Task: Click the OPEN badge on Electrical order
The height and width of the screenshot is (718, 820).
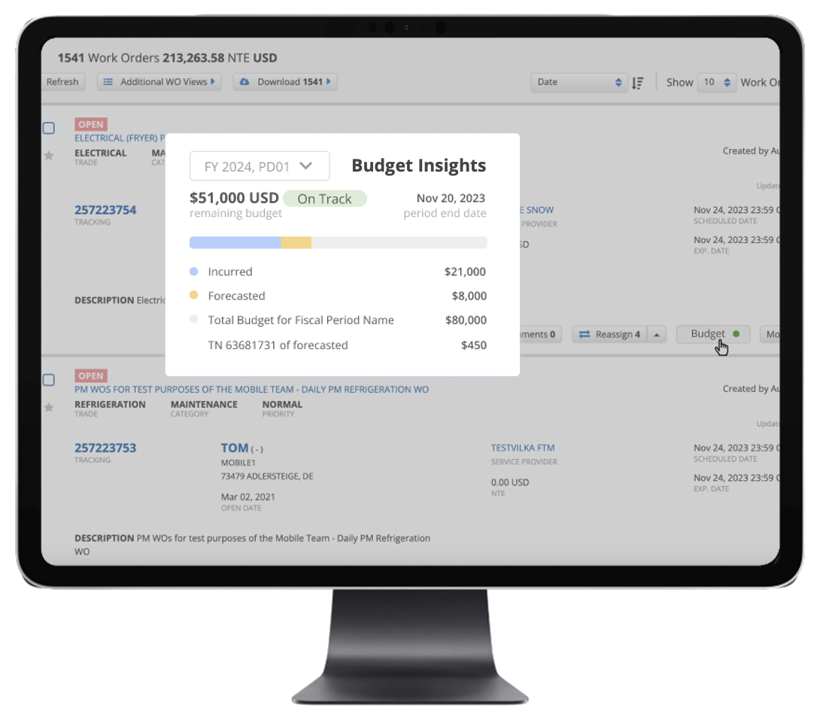Action: [91, 124]
